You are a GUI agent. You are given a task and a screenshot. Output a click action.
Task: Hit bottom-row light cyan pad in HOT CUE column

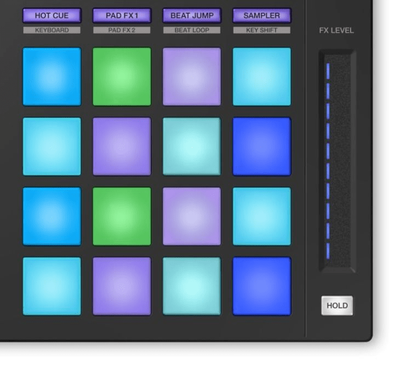[52, 286]
